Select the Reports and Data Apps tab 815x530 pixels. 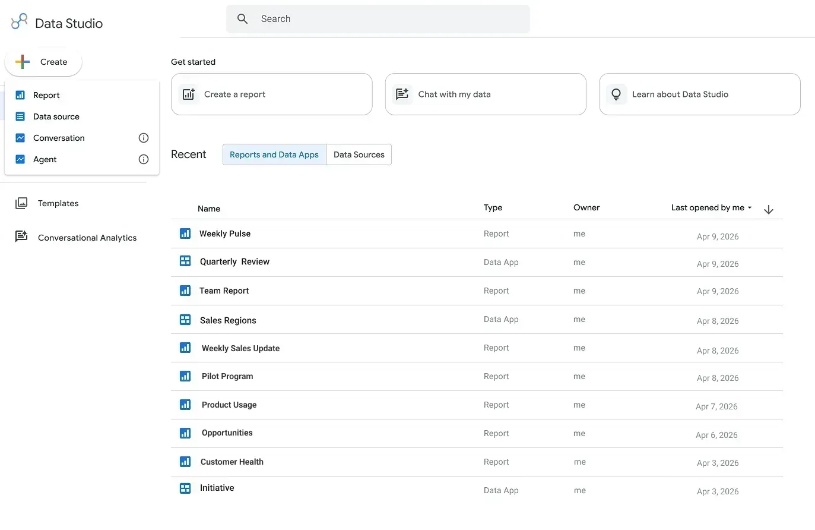[274, 154]
